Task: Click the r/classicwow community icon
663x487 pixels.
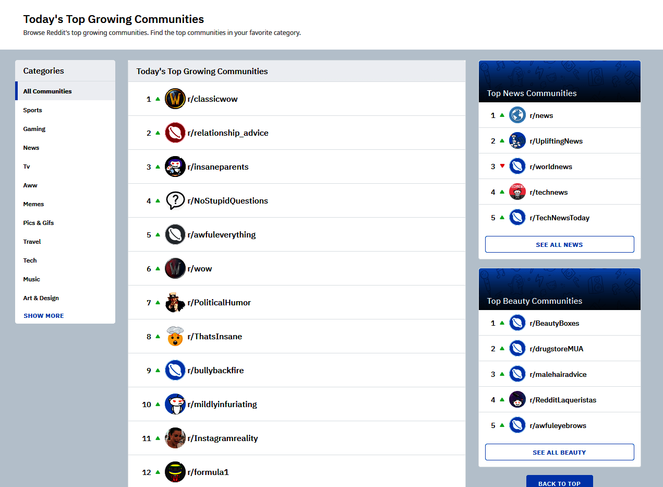Action: click(175, 99)
